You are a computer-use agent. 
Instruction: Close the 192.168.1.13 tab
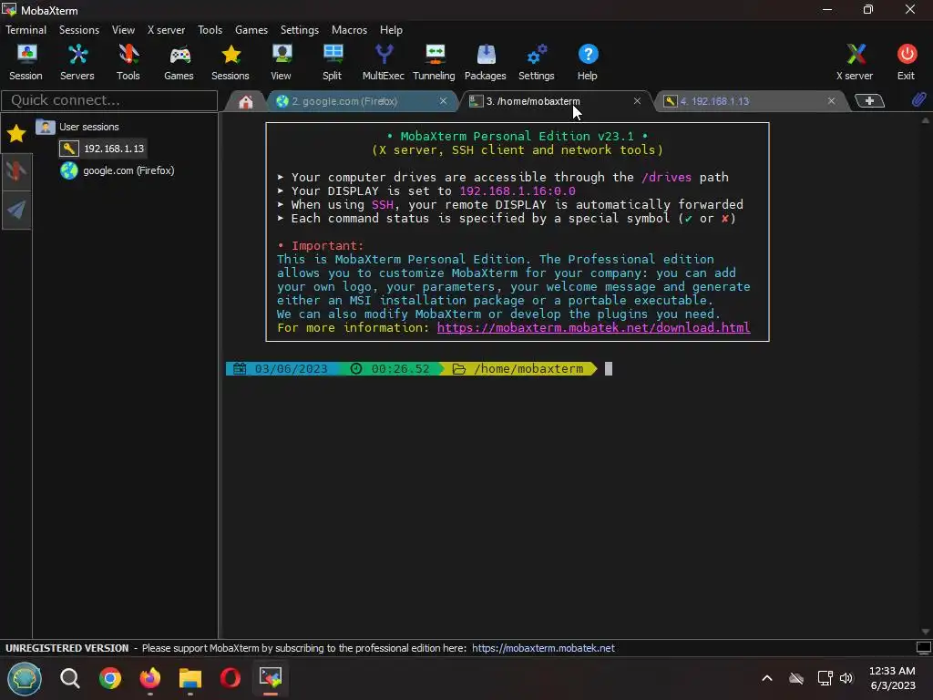pyautogui.click(x=831, y=101)
